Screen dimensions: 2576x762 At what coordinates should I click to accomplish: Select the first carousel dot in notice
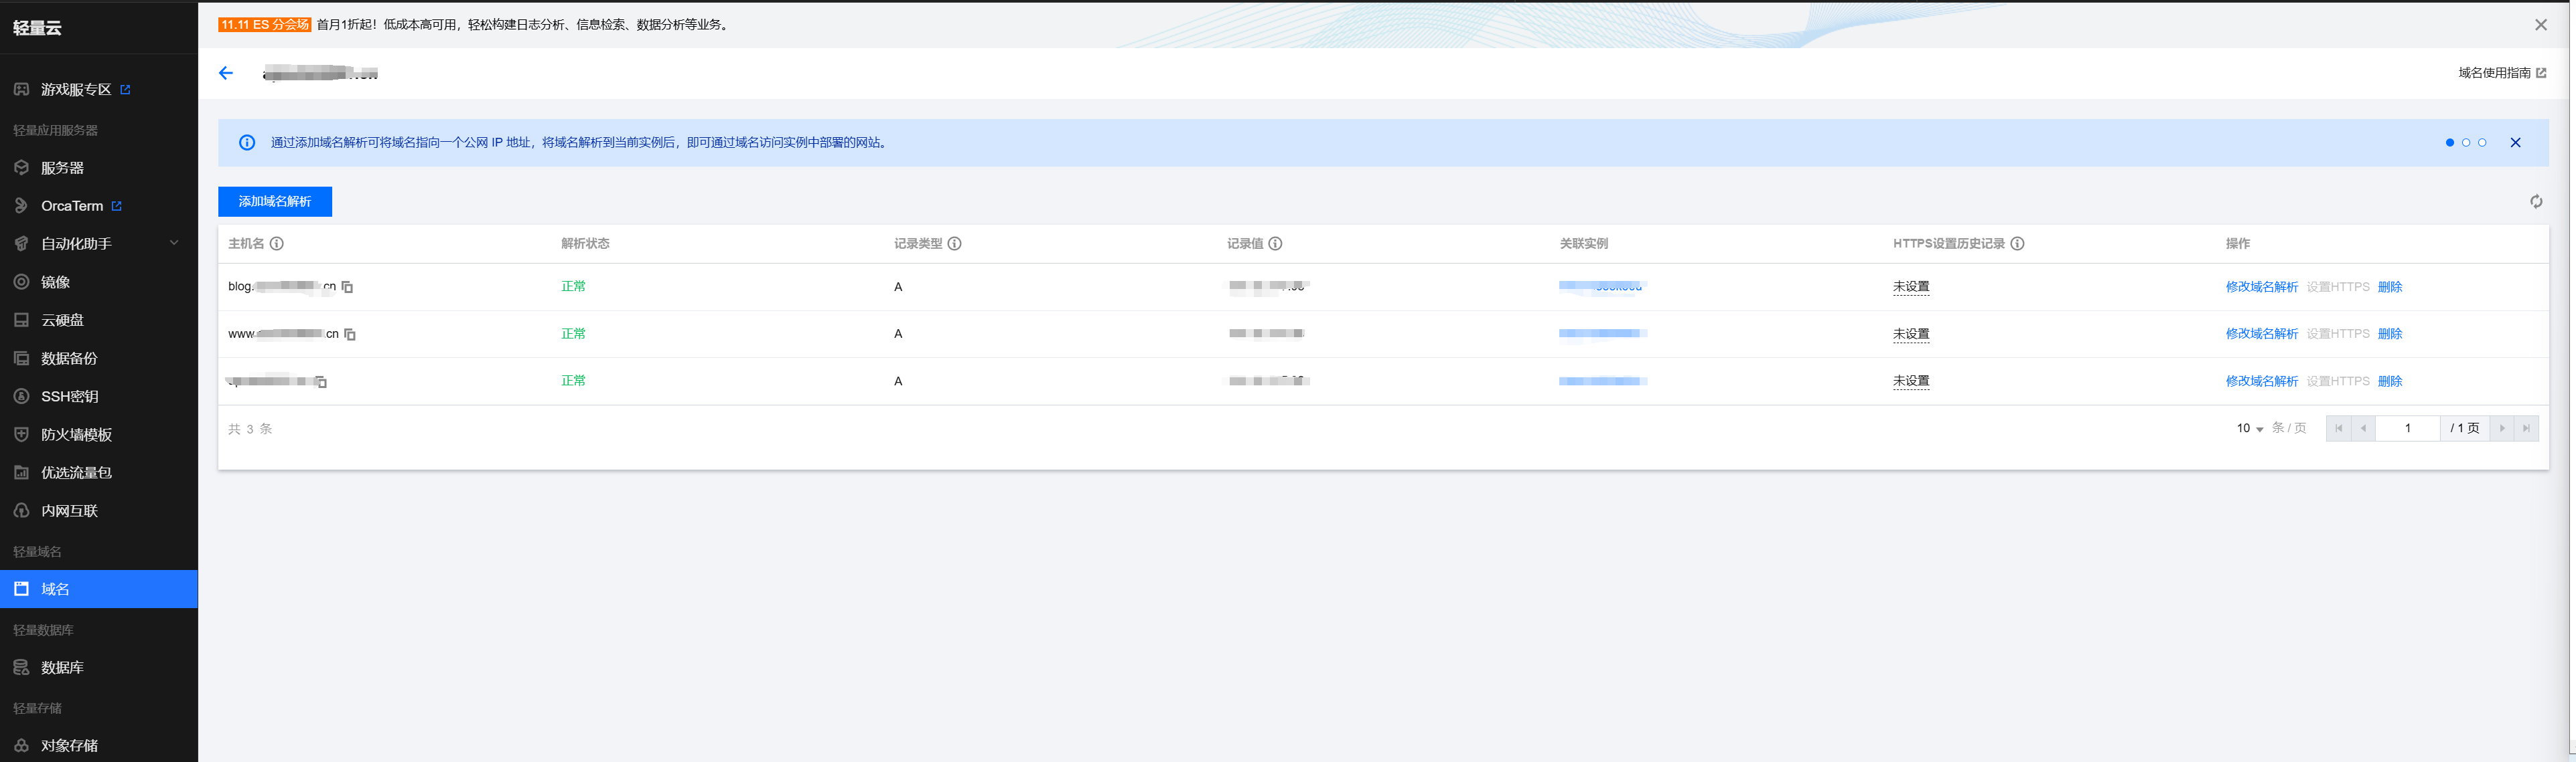(x=2450, y=142)
